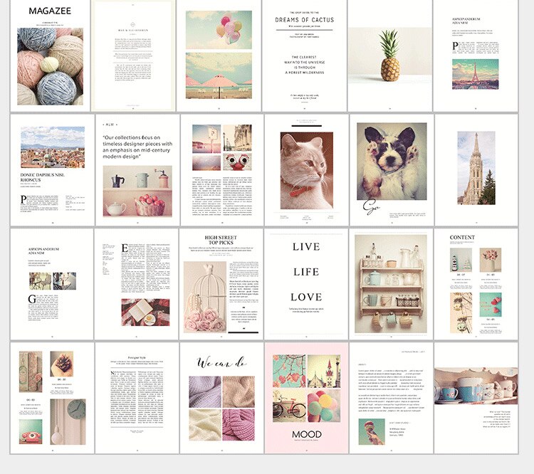Click the "DREAMS OF CACTUS" heading
534x474 pixels.
[305, 20]
